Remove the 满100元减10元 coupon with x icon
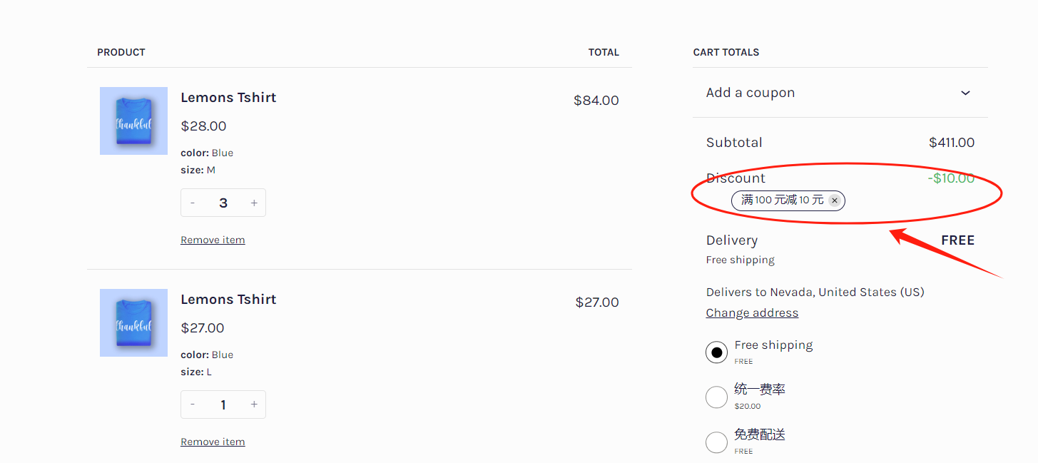 (835, 200)
